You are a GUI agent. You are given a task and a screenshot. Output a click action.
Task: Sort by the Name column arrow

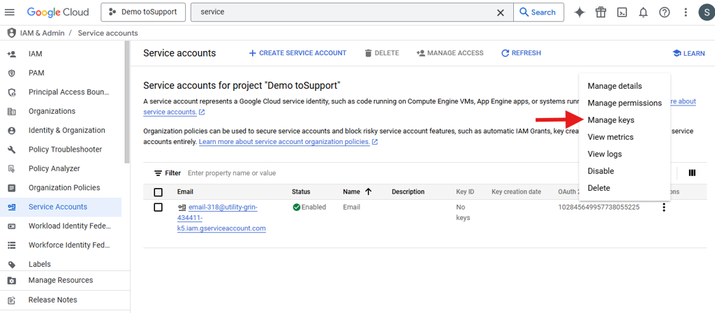click(x=368, y=191)
